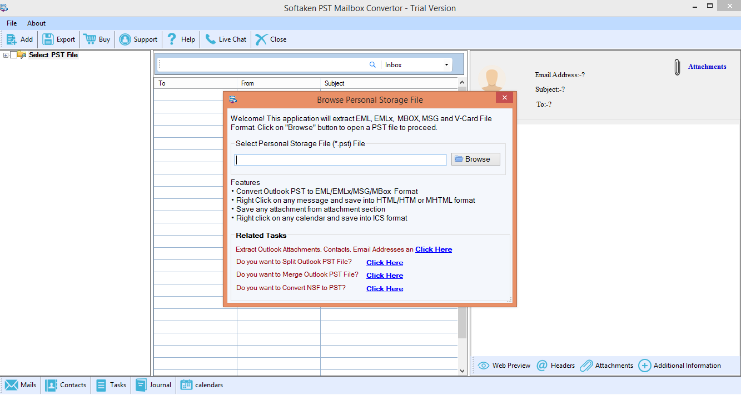741x395 pixels.
Task: Open the Headers tab with @ icon
Action: (x=555, y=366)
